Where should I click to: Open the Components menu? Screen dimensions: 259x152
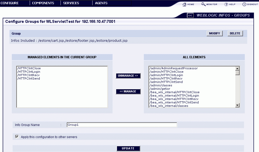pyautogui.click(x=43, y=3)
